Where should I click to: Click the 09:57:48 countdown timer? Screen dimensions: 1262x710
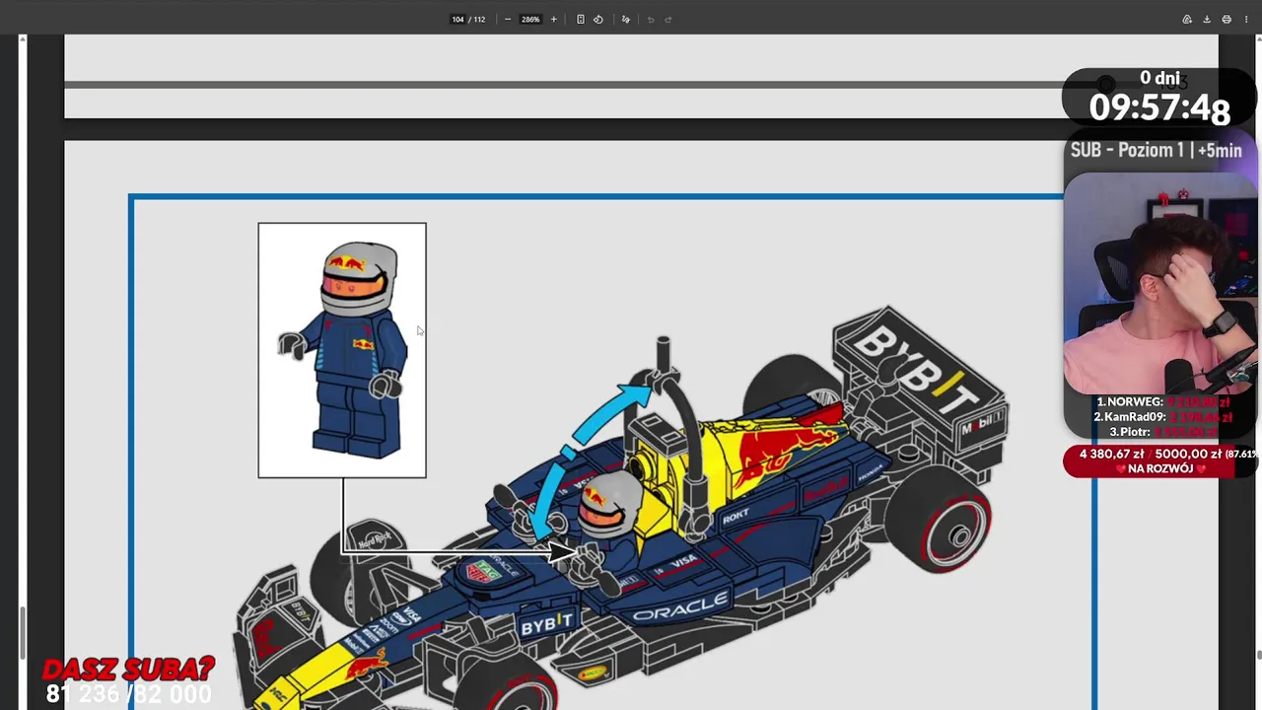click(1159, 107)
